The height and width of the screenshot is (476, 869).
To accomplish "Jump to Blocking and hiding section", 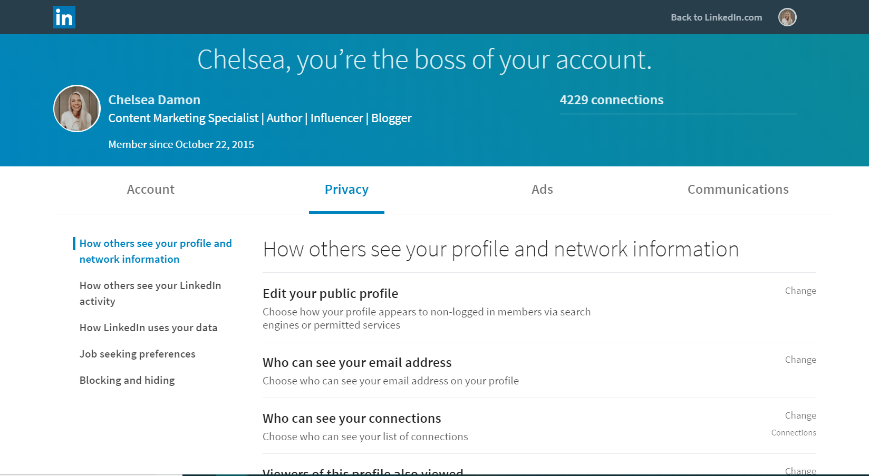I will pos(127,380).
